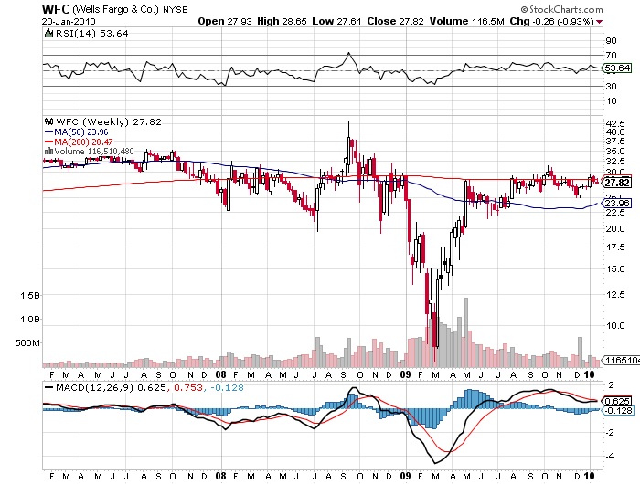
Task: Click the MACD(12,26,9) legend label
Action: click(x=95, y=387)
